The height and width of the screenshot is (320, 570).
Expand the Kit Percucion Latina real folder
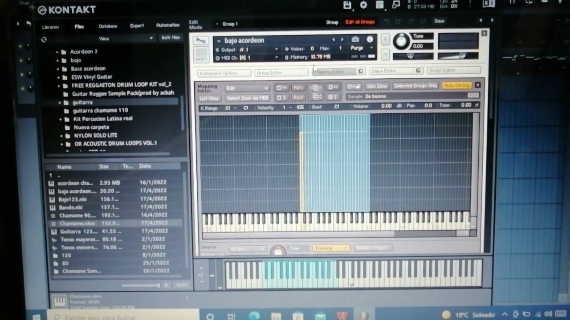click(61, 119)
